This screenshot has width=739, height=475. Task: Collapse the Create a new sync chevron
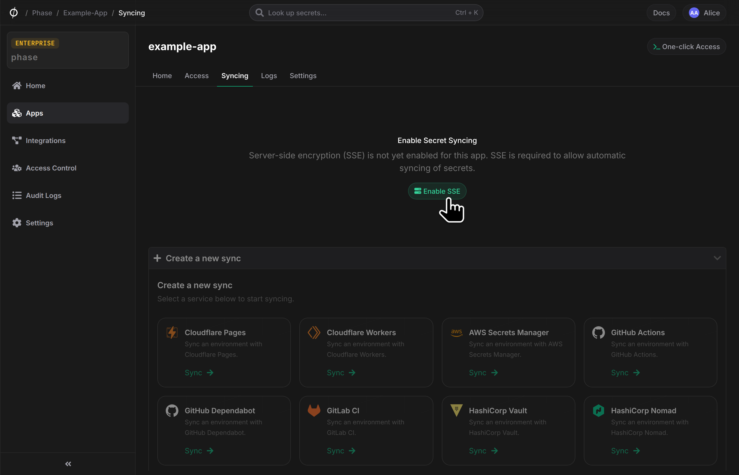[x=717, y=258]
